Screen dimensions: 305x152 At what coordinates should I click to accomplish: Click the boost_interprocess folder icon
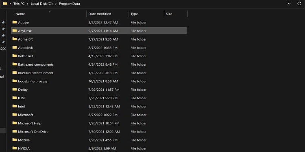coord(15,81)
